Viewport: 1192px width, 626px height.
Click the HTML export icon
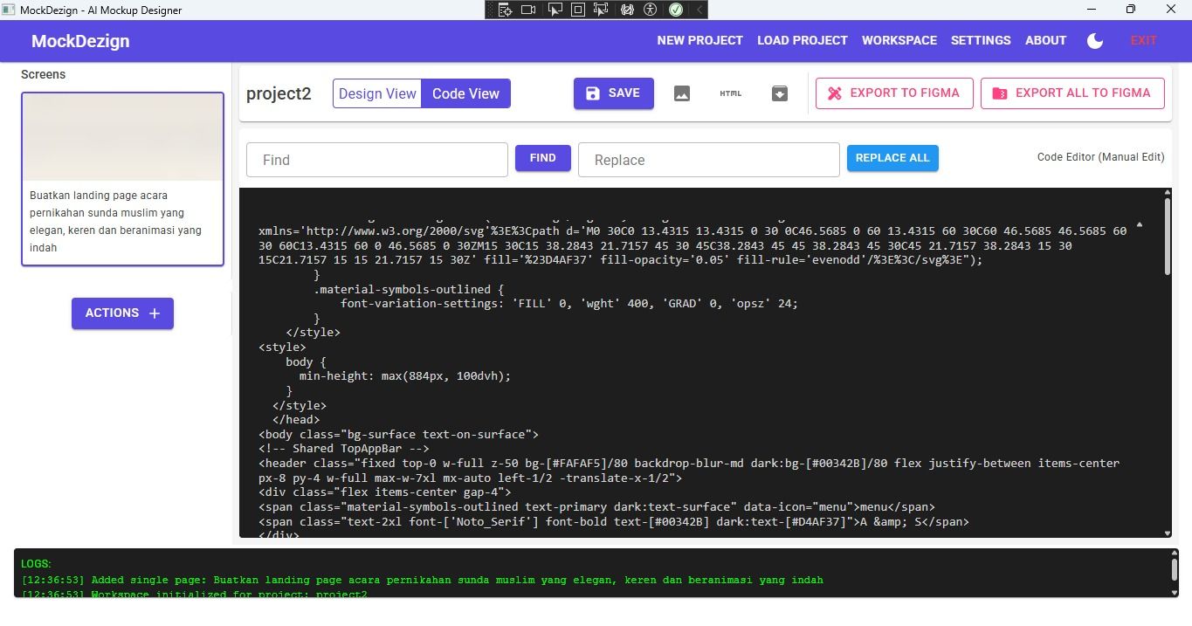(x=731, y=93)
